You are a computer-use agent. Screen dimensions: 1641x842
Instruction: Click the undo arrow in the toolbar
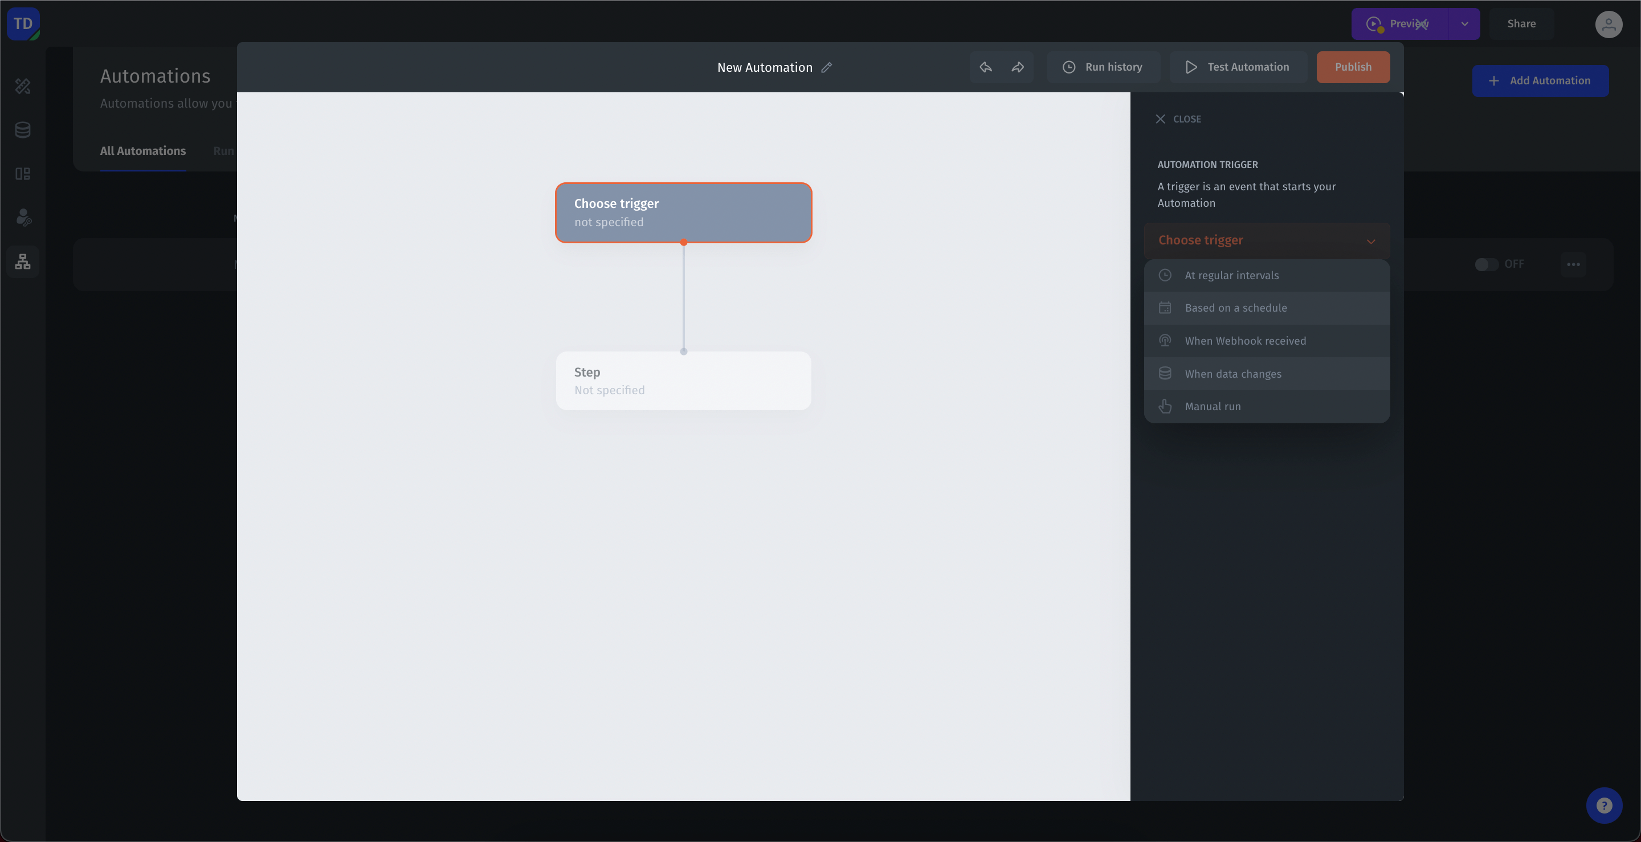[x=986, y=67]
